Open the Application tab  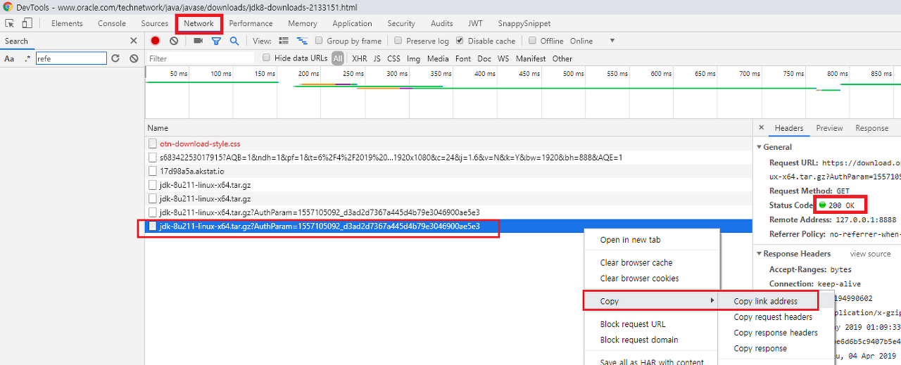click(x=352, y=23)
